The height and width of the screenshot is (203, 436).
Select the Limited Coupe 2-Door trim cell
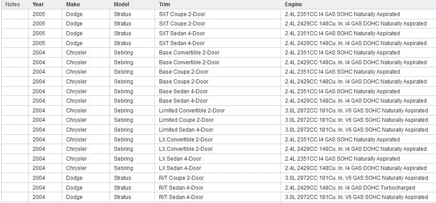pyautogui.click(x=218, y=120)
